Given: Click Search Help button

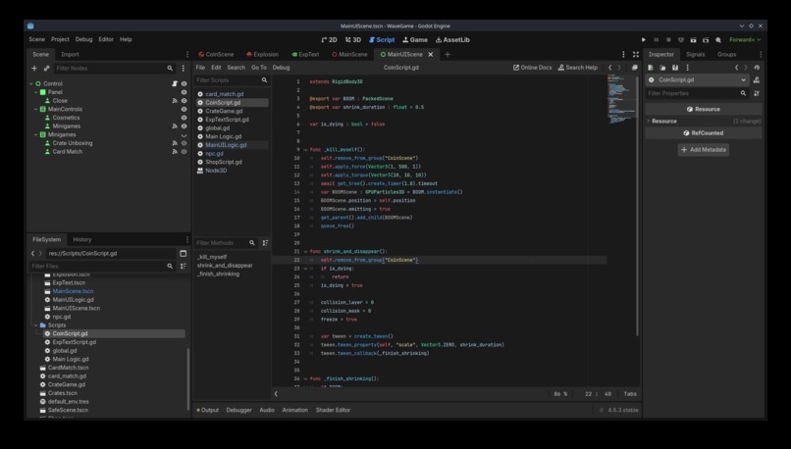Looking at the screenshot, I should coord(578,68).
